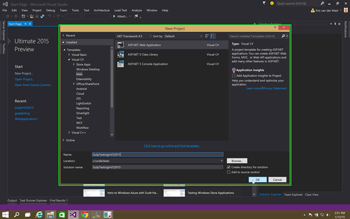The image size is (350, 219).
Task: Select LightSwitch in the templates tree
Action: (84, 103)
